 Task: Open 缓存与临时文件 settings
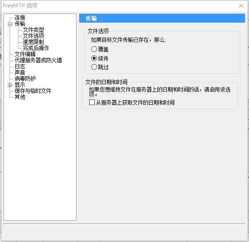[x=33, y=91]
